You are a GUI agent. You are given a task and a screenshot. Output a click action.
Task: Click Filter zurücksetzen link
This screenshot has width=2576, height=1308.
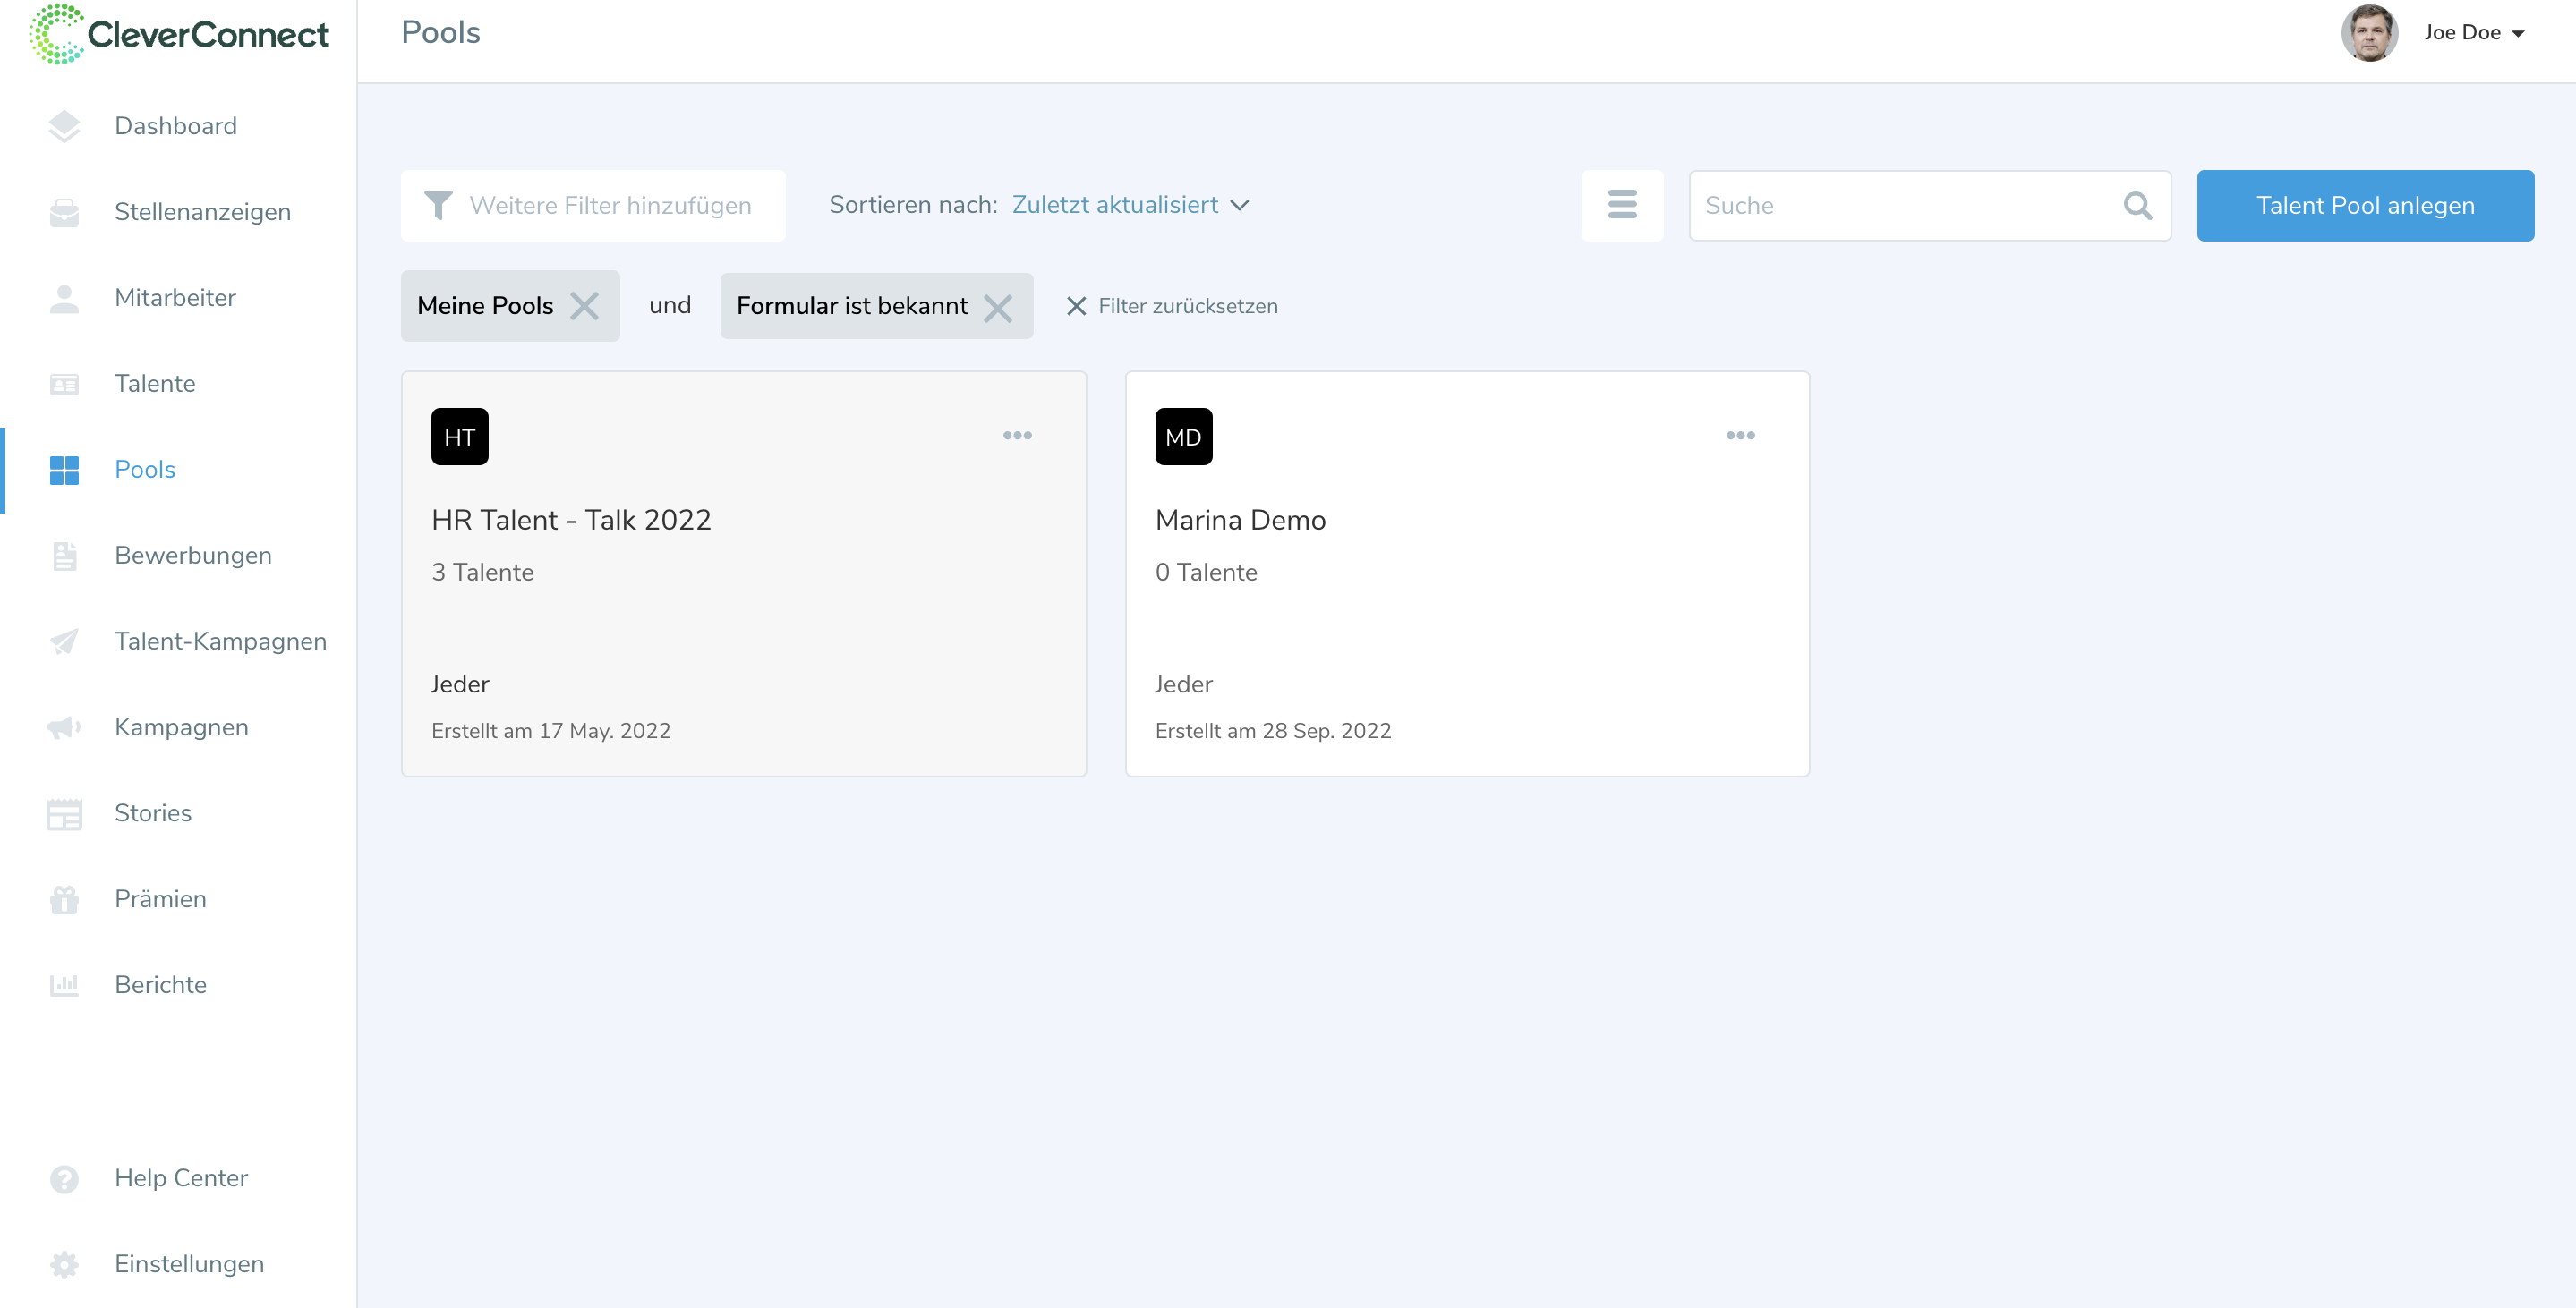coord(1171,306)
